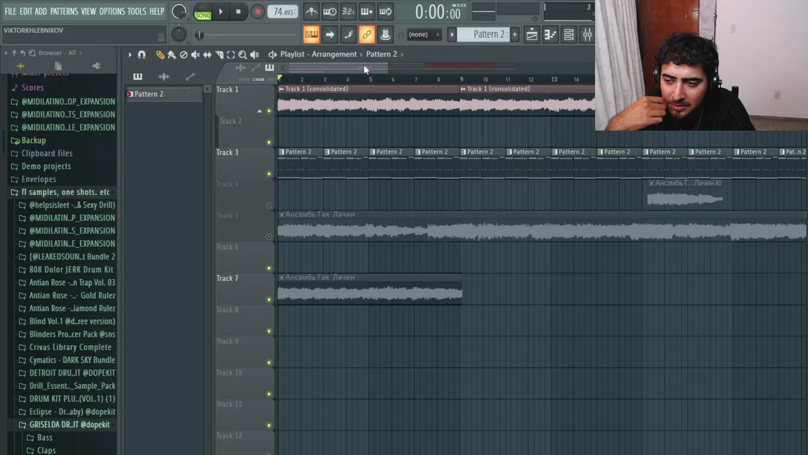This screenshot has width=808, height=455.
Task: Select the Delete tool
Action: pyautogui.click(x=184, y=55)
